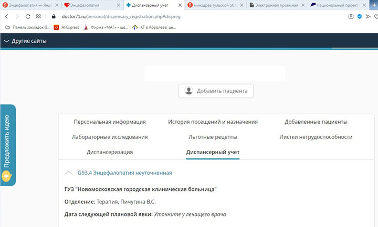
Task: Click the camera snapshot icon in address bar
Action: coord(350,16)
